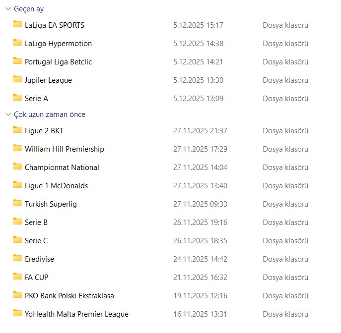Click the PKO Bank Polski Ekstraklasa folder
The width and height of the screenshot is (341, 333).
pos(69,296)
